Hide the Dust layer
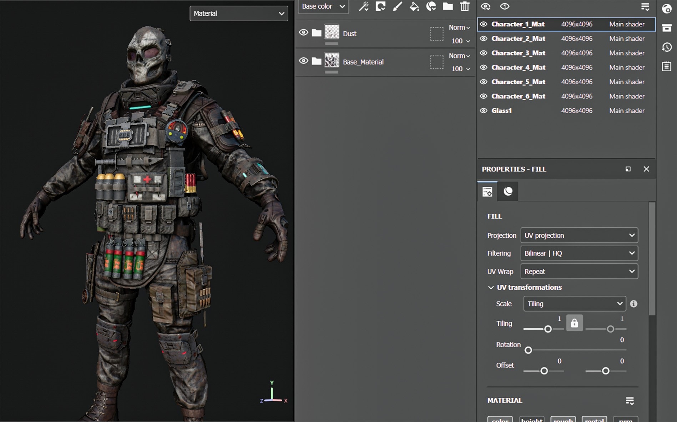The image size is (677, 422). [x=303, y=32]
